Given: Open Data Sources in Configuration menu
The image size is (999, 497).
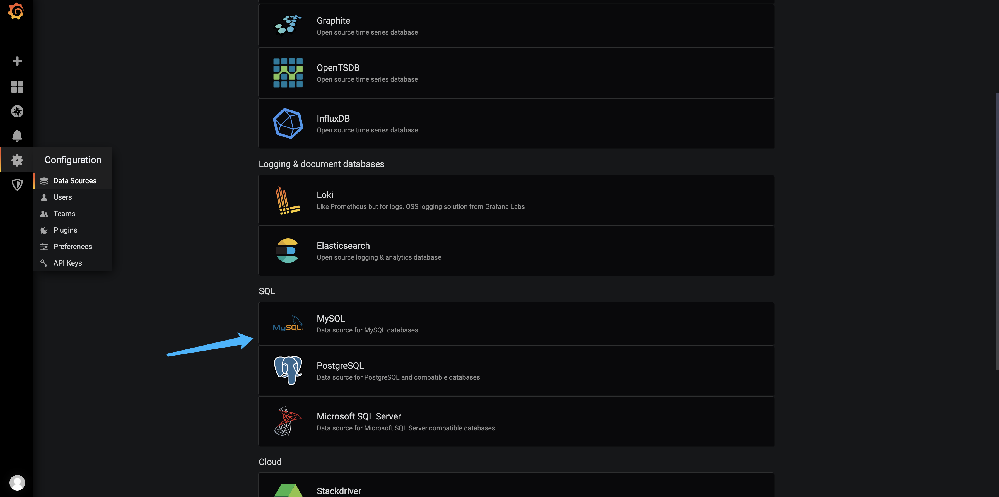Looking at the screenshot, I should [x=75, y=181].
